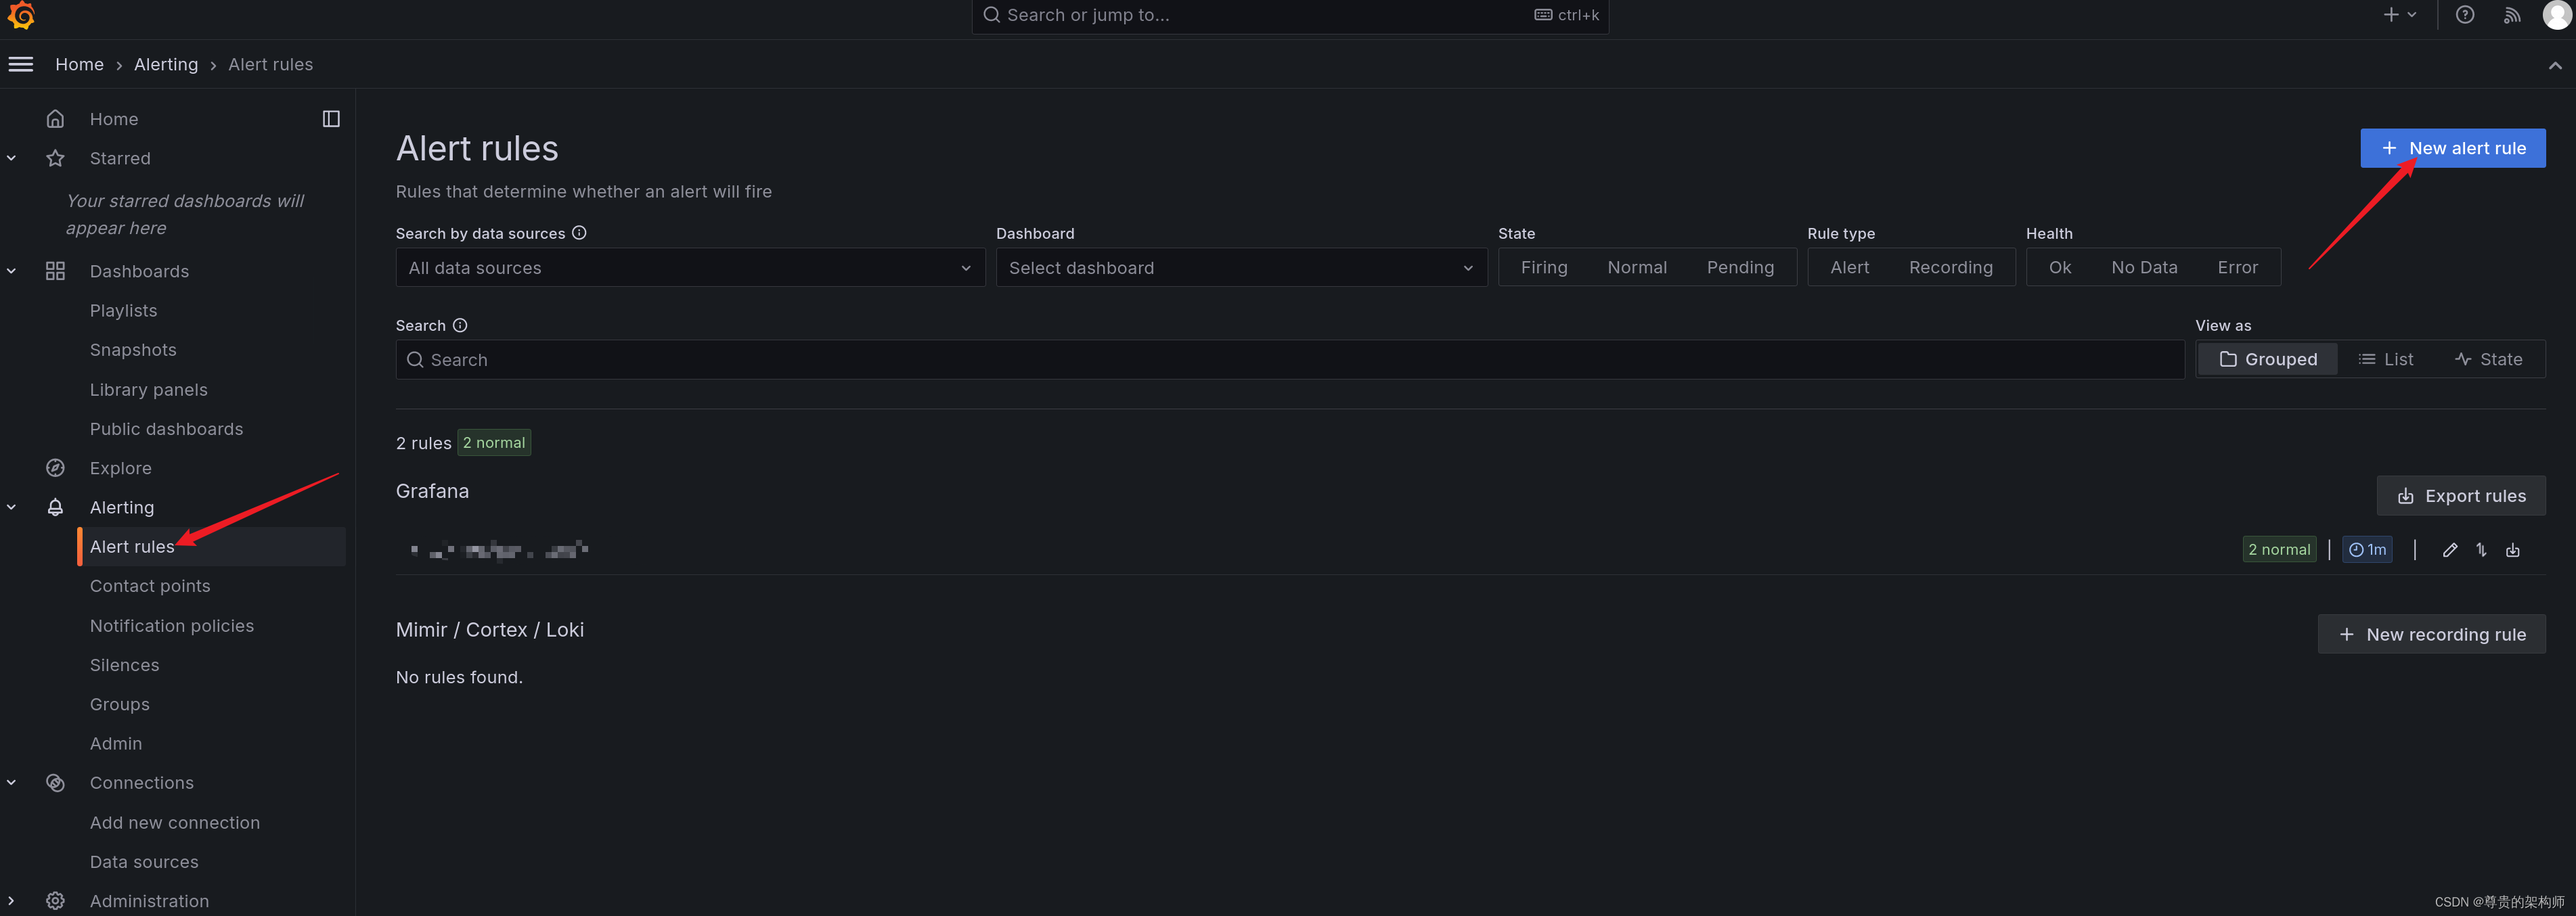This screenshot has width=2576, height=916.
Task: Reorder rules using the up-down arrows icon
Action: coord(2482,549)
